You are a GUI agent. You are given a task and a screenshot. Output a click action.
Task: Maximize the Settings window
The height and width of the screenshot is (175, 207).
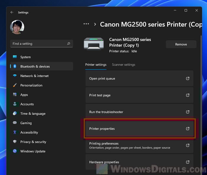(186, 10)
